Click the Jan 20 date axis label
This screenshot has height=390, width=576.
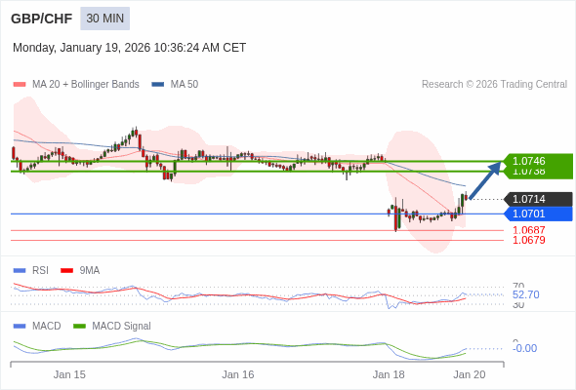coord(470,374)
